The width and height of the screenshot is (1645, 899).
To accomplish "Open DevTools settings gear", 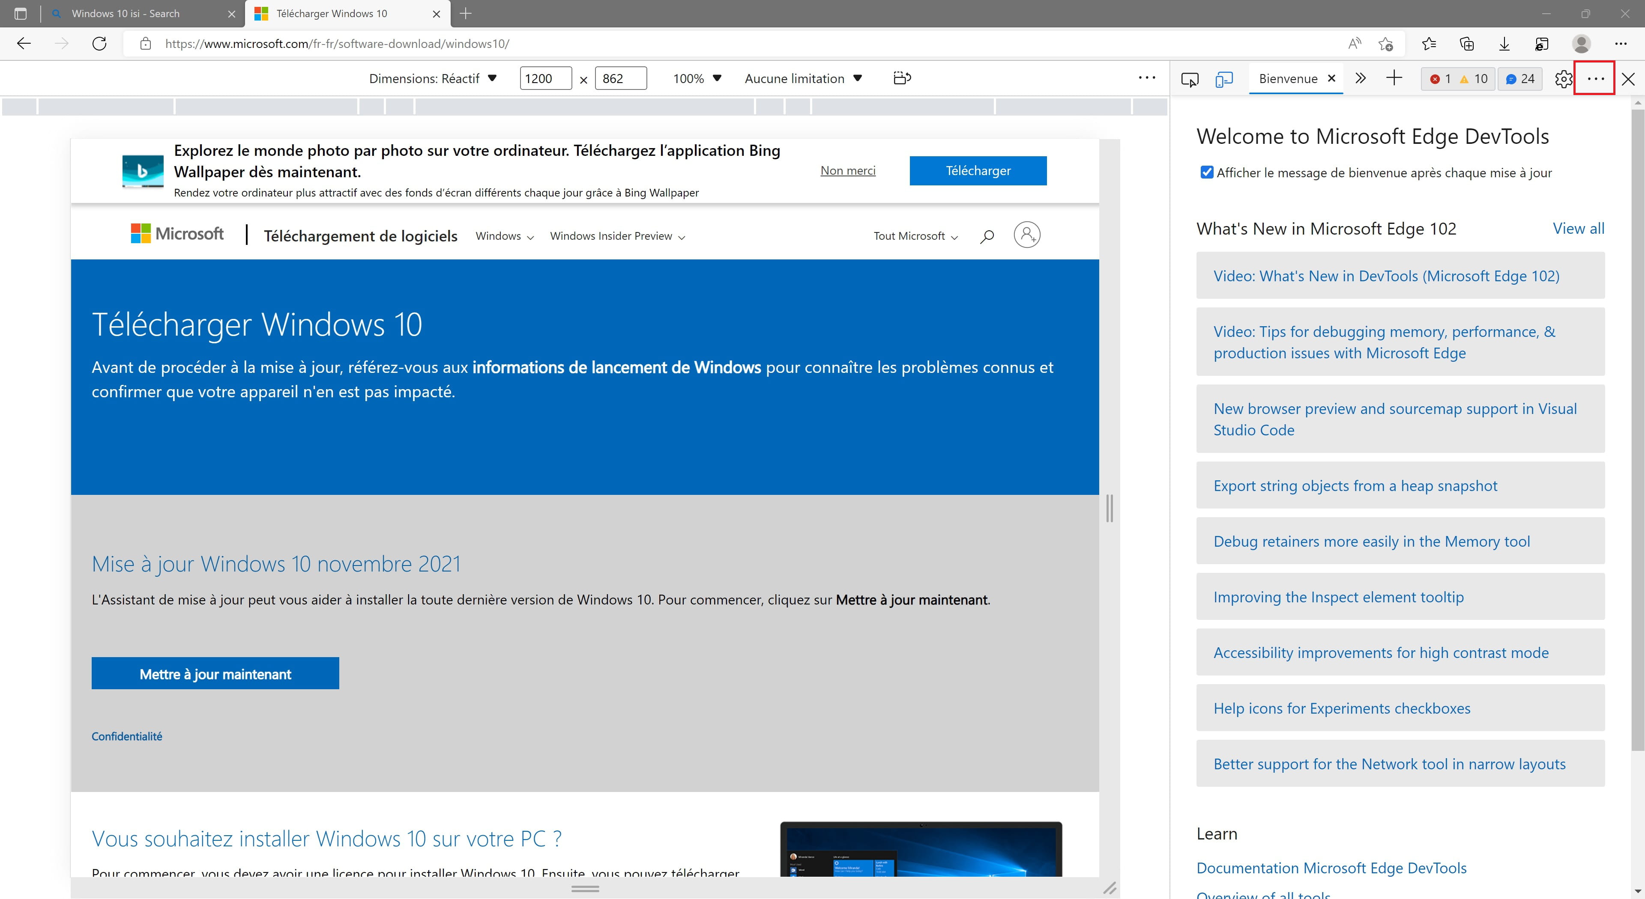I will tap(1563, 79).
